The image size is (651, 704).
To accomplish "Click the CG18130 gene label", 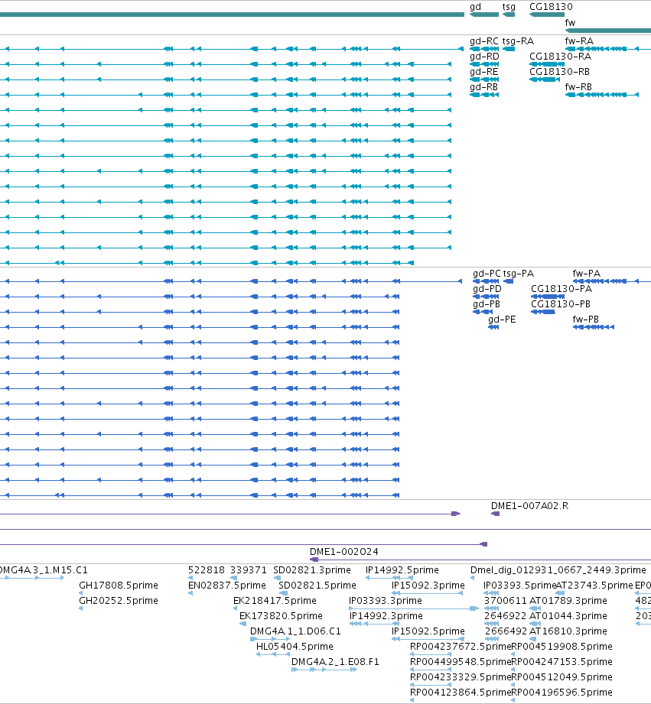I will click(x=551, y=7).
